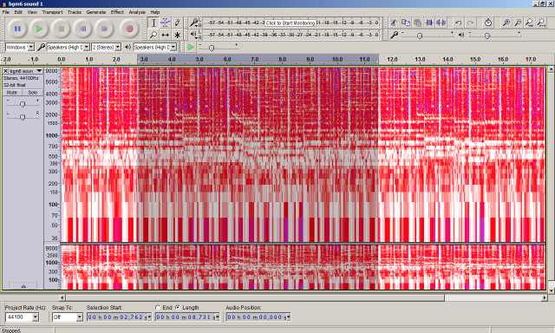
Task: Toggle Sync-Lock tracks clock icon
Action: point(488,23)
